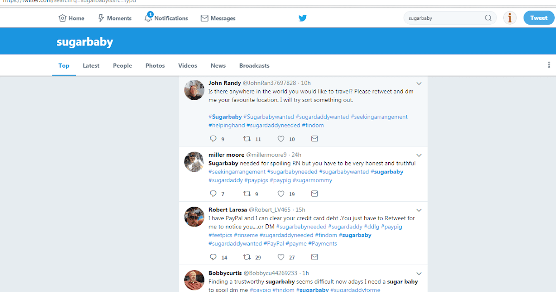Open the 24h timestamp on miller's tweet
This screenshot has height=292, width=556.
[x=297, y=155]
